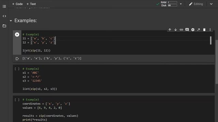Click the scrollbar inside the Example1 cell
Screen dimensions: 218x122
tap(211, 40)
